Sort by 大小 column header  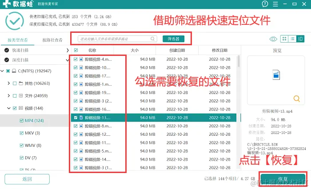click(x=135, y=50)
